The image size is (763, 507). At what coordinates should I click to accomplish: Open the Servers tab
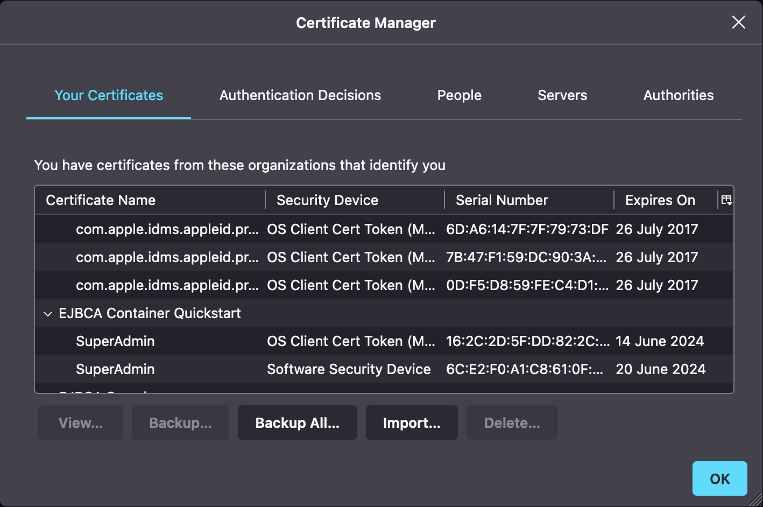562,95
